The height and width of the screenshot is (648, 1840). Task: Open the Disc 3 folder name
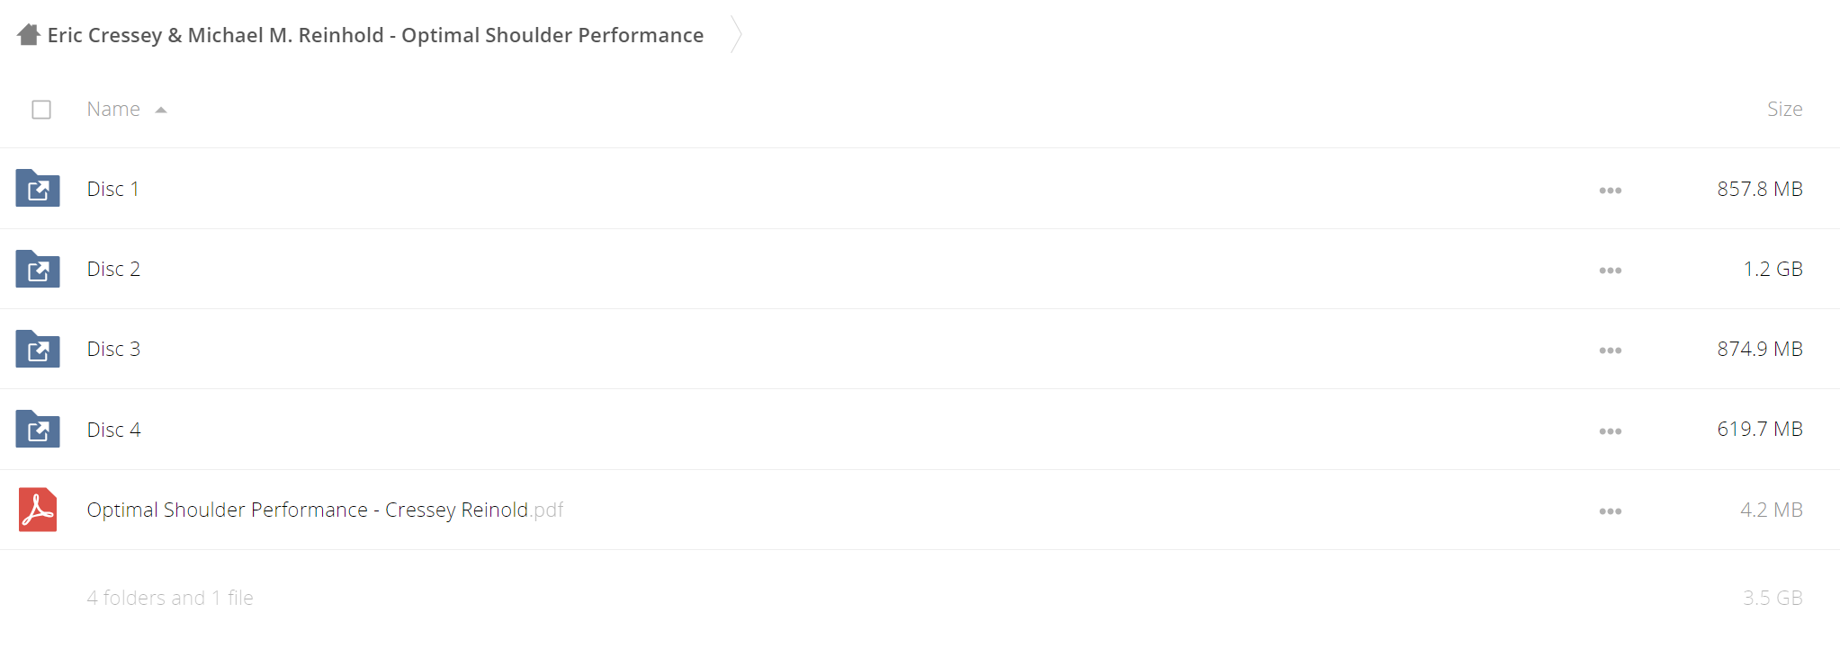coord(113,349)
